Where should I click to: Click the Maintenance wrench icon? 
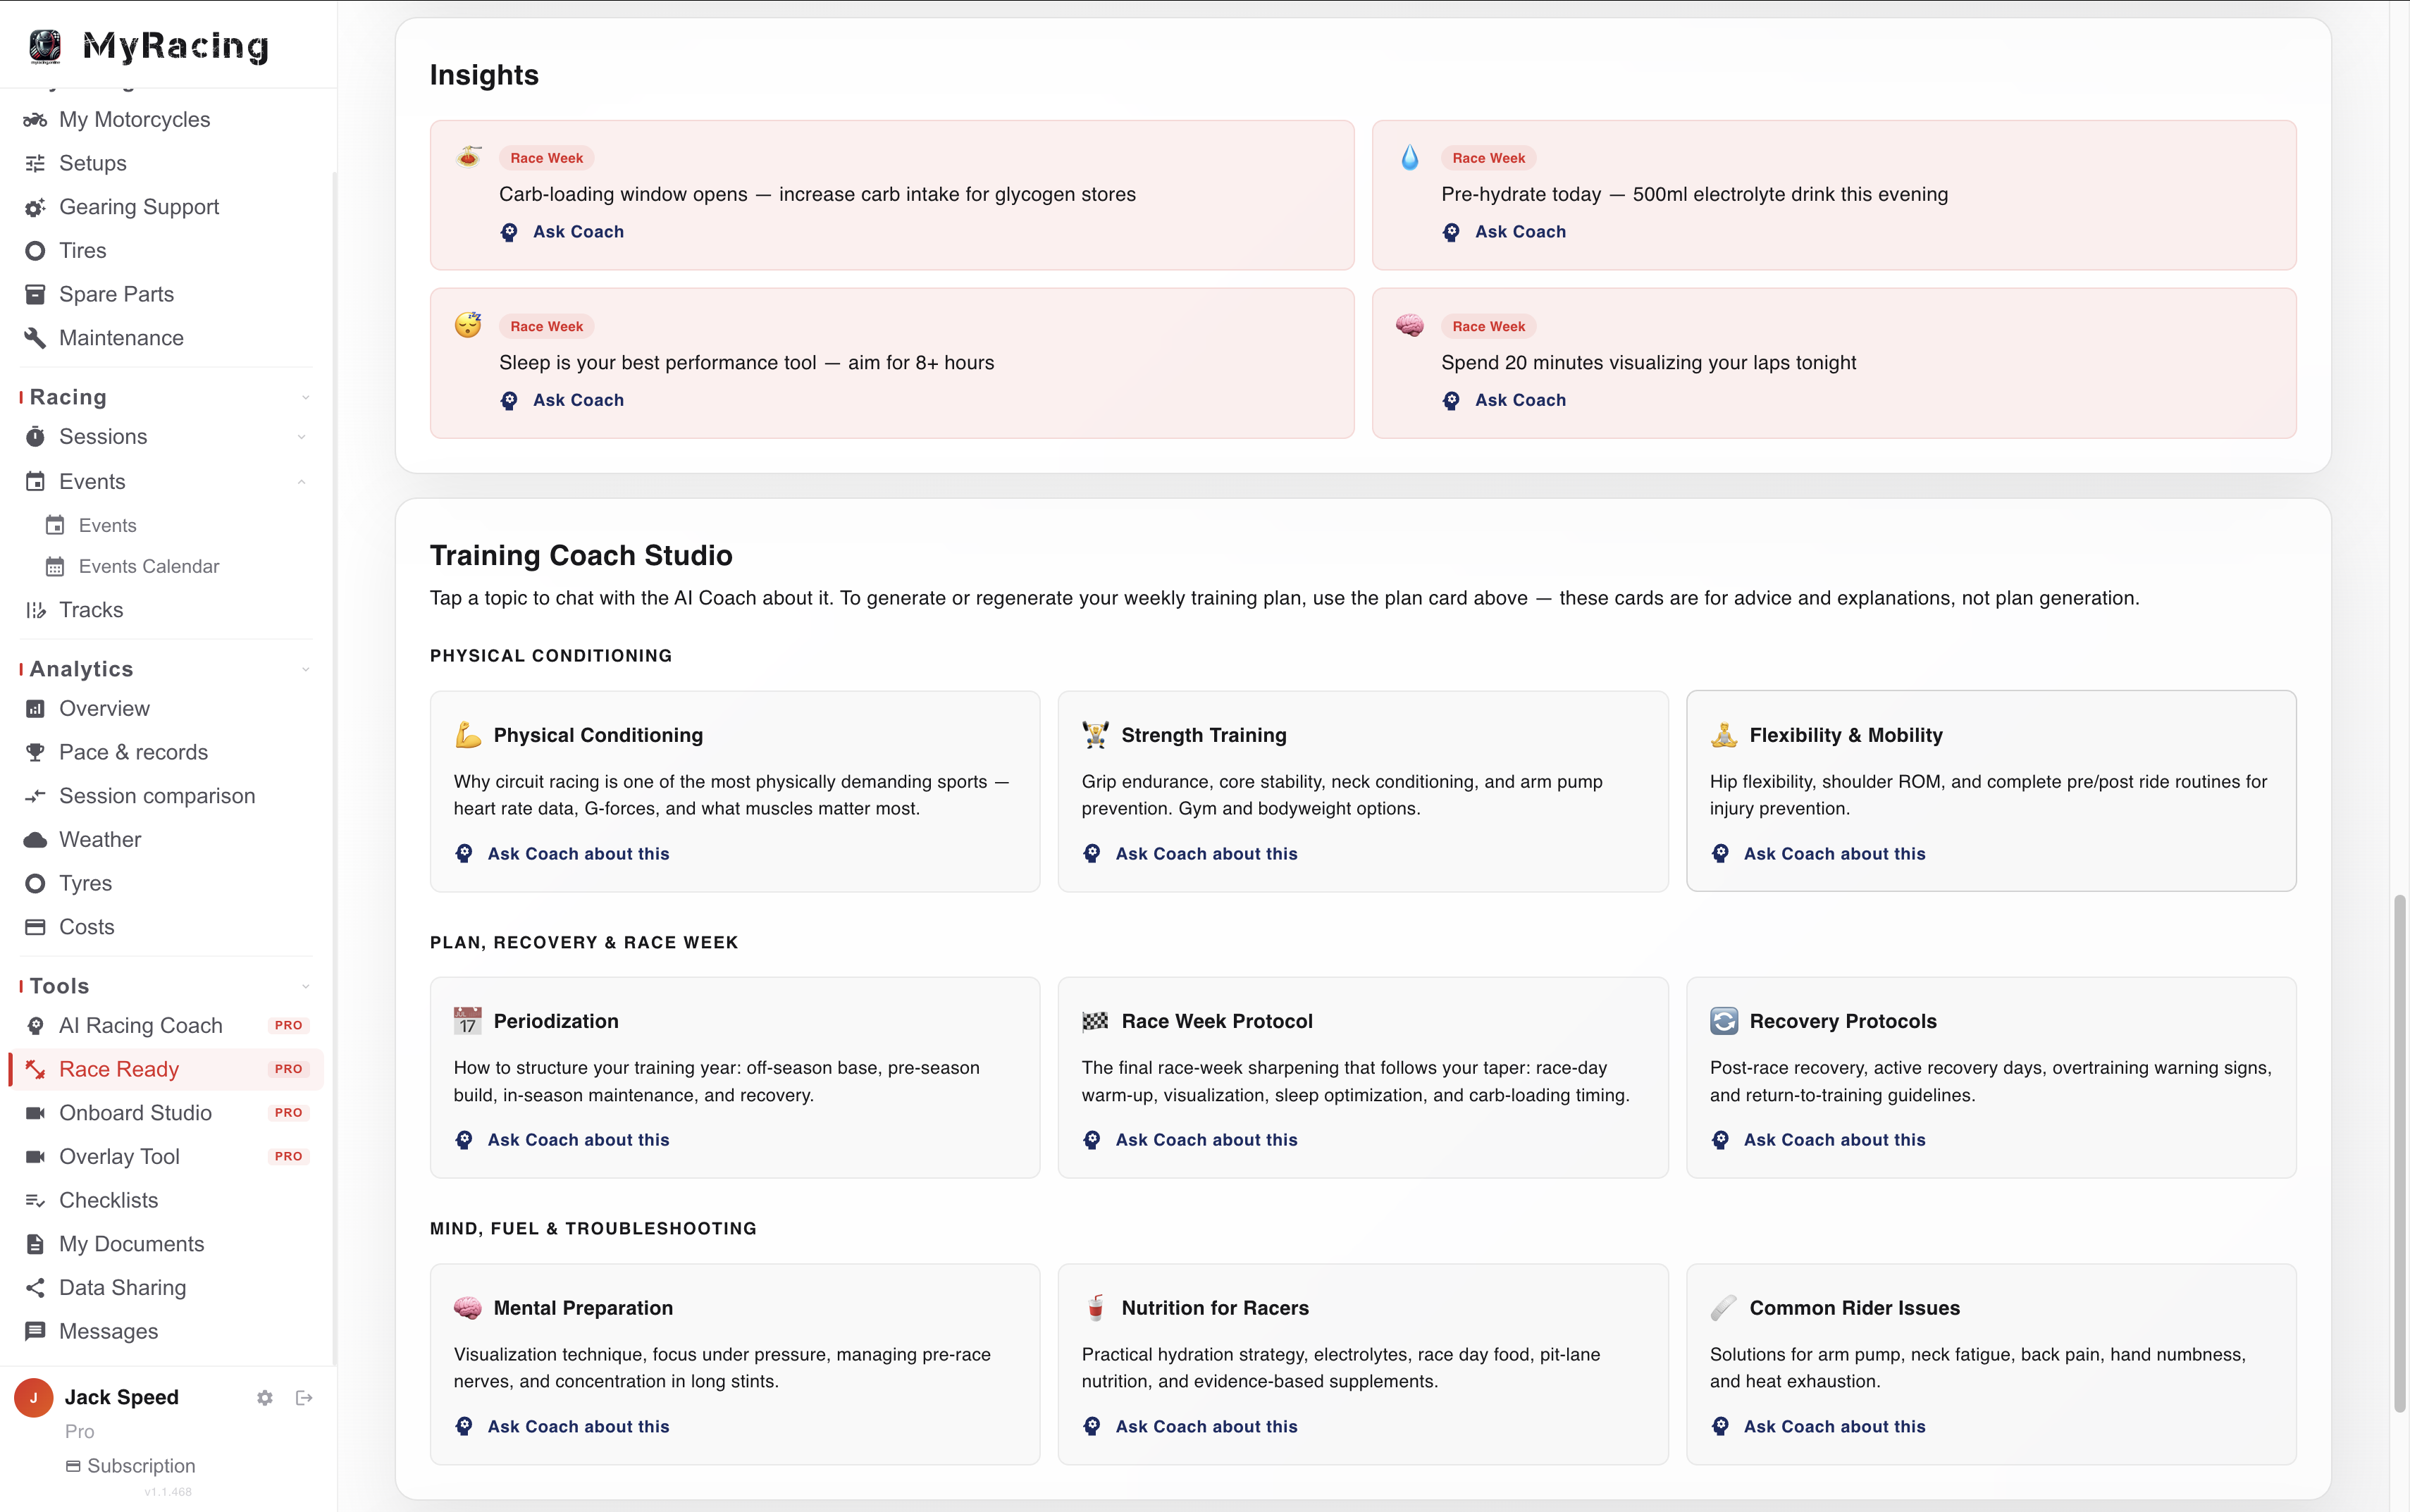[35, 338]
